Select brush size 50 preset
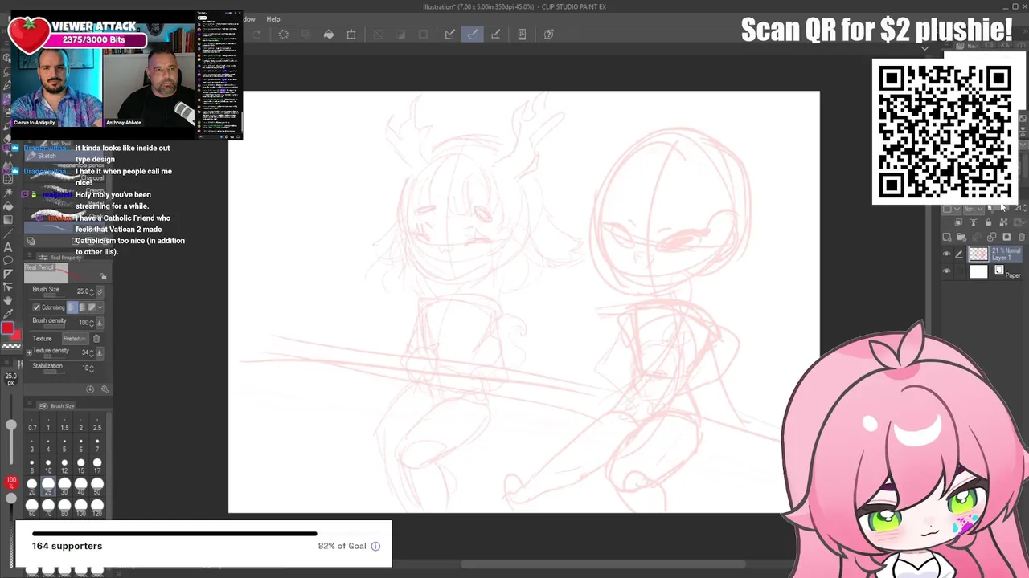1029x578 pixels. [x=97, y=486]
